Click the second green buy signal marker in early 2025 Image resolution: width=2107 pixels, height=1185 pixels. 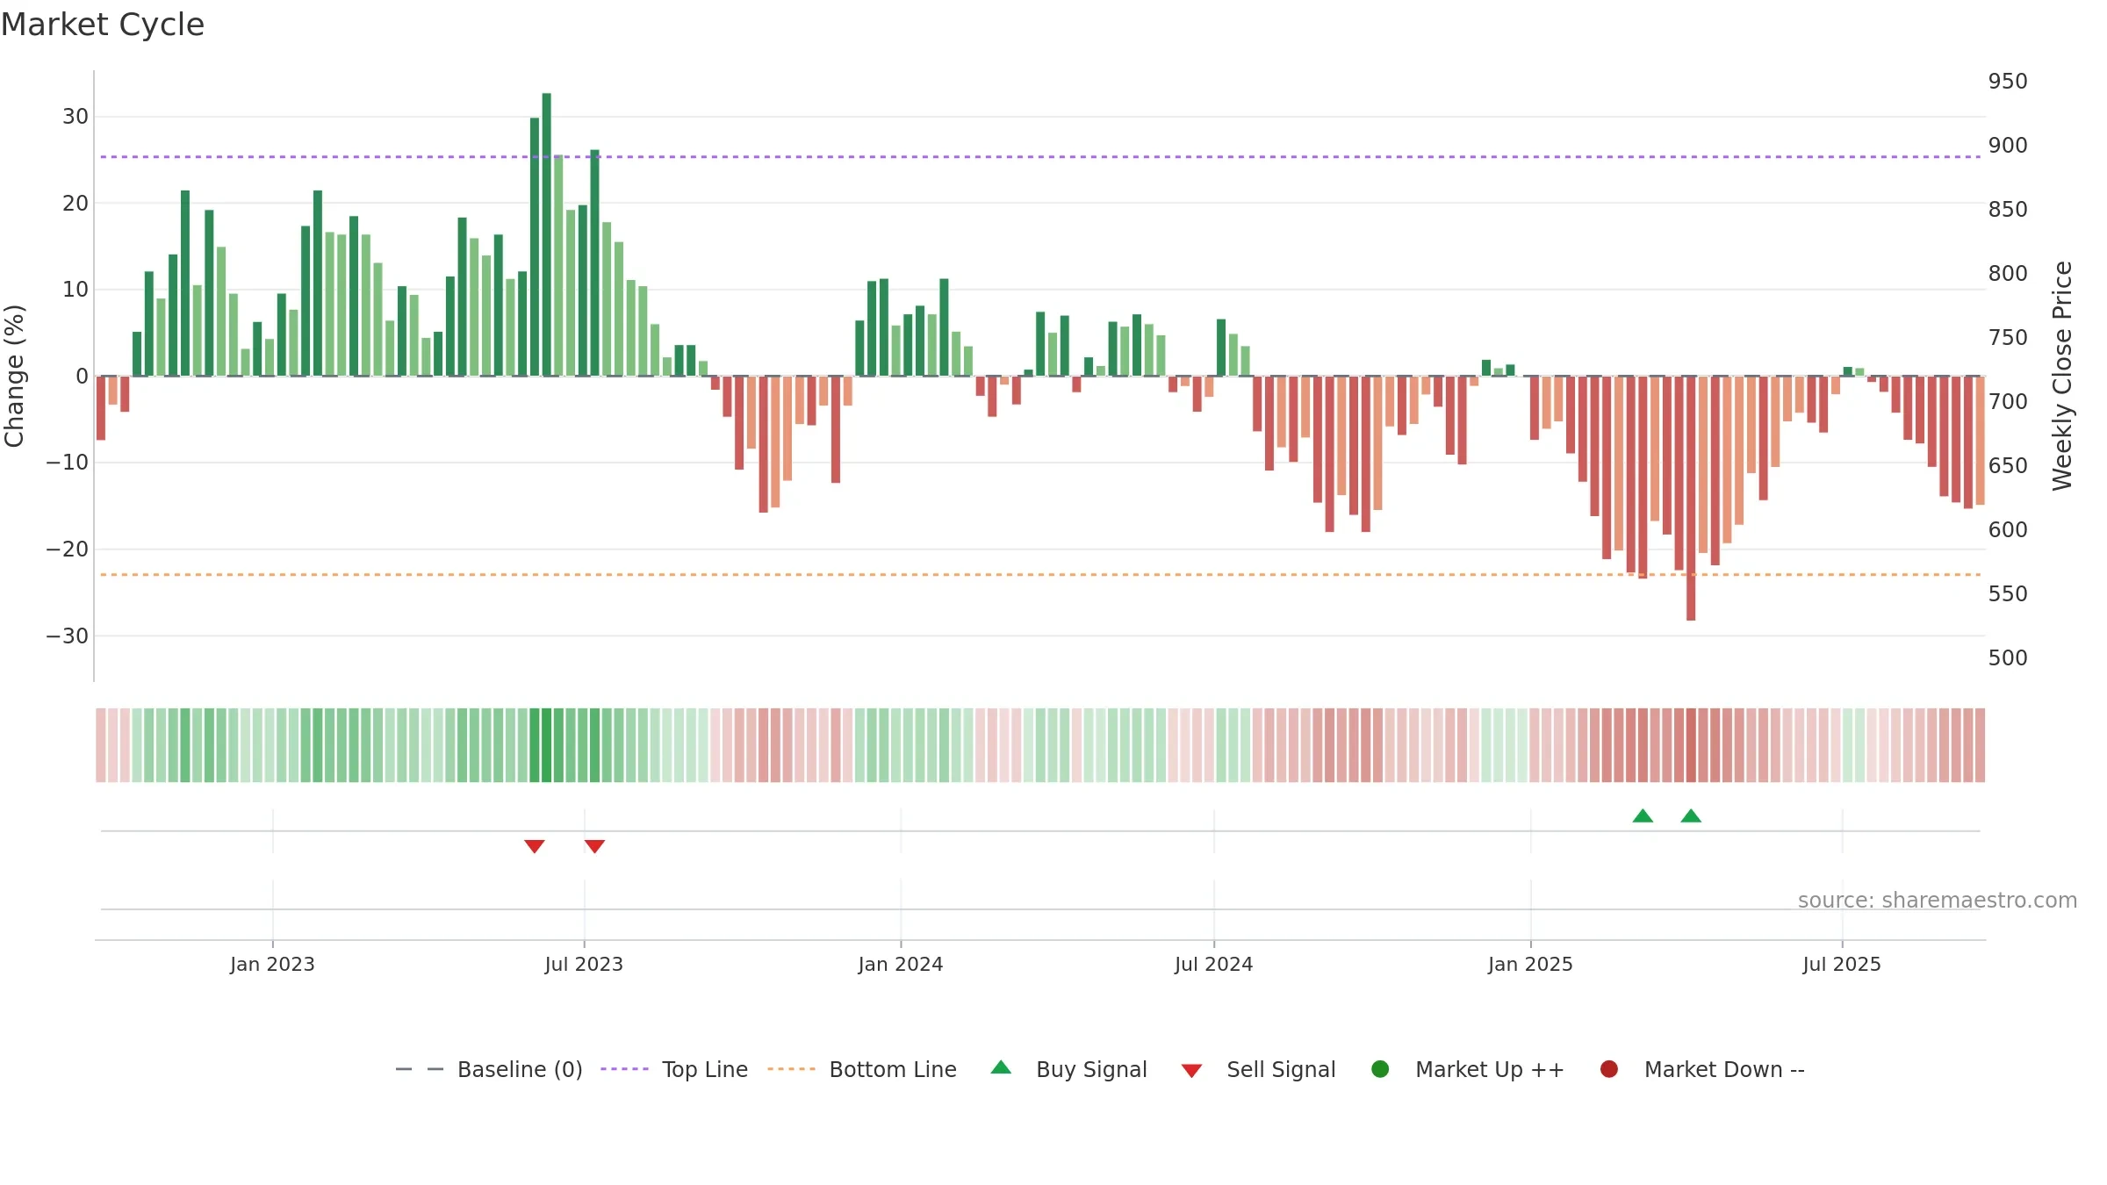[1691, 815]
